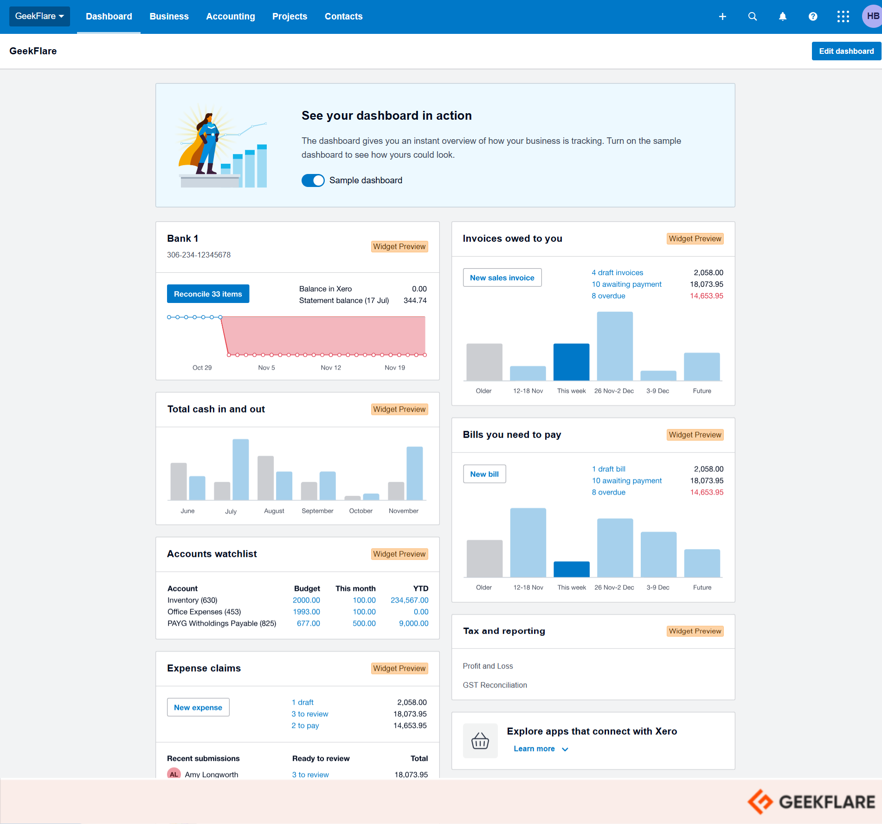Click Amy Longworth's AL avatar
Viewport: 882px width, 824px height.
point(174,774)
